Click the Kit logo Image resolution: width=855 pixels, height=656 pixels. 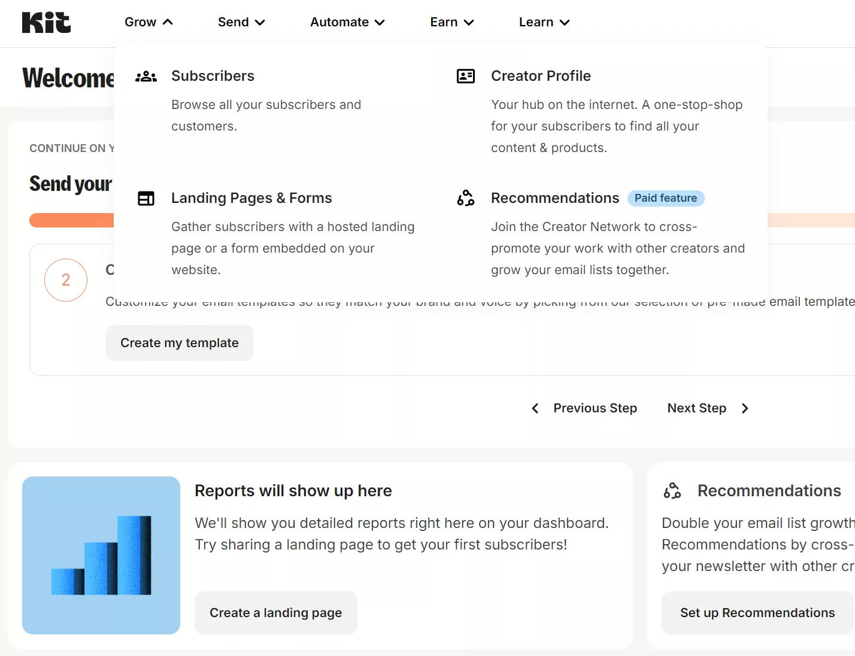pos(46,22)
